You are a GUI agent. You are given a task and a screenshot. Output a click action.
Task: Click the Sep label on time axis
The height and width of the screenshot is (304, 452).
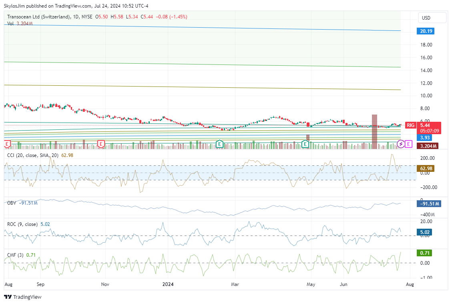click(40, 284)
